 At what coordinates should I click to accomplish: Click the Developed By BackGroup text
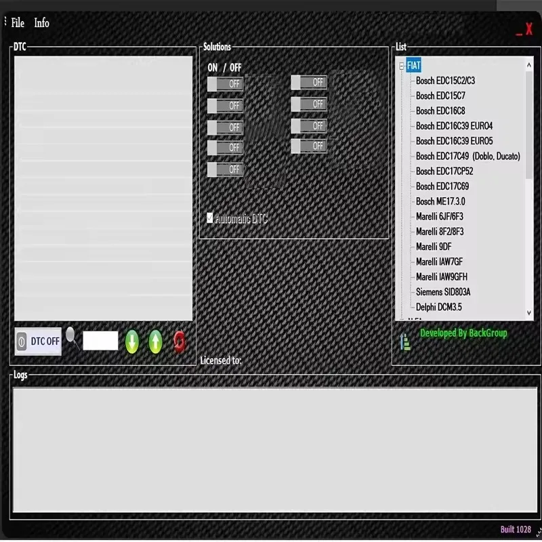tap(463, 333)
